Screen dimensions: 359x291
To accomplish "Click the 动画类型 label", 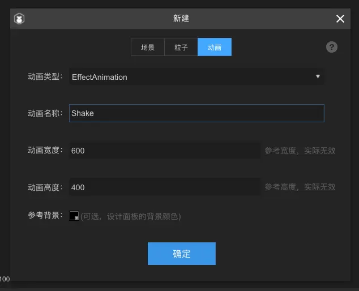I will 45,76.
